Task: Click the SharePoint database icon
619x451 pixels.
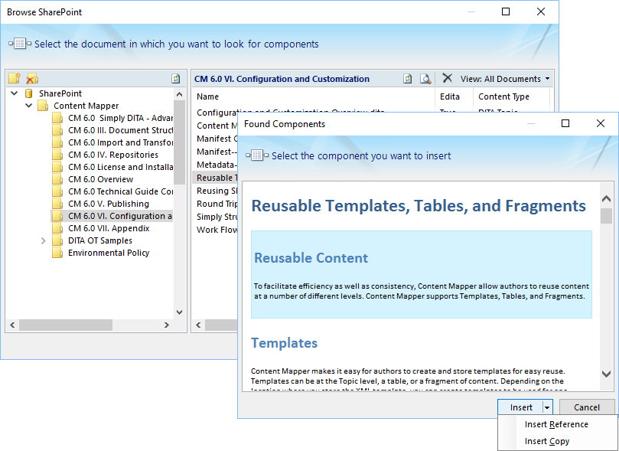Action: click(x=28, y=93)
